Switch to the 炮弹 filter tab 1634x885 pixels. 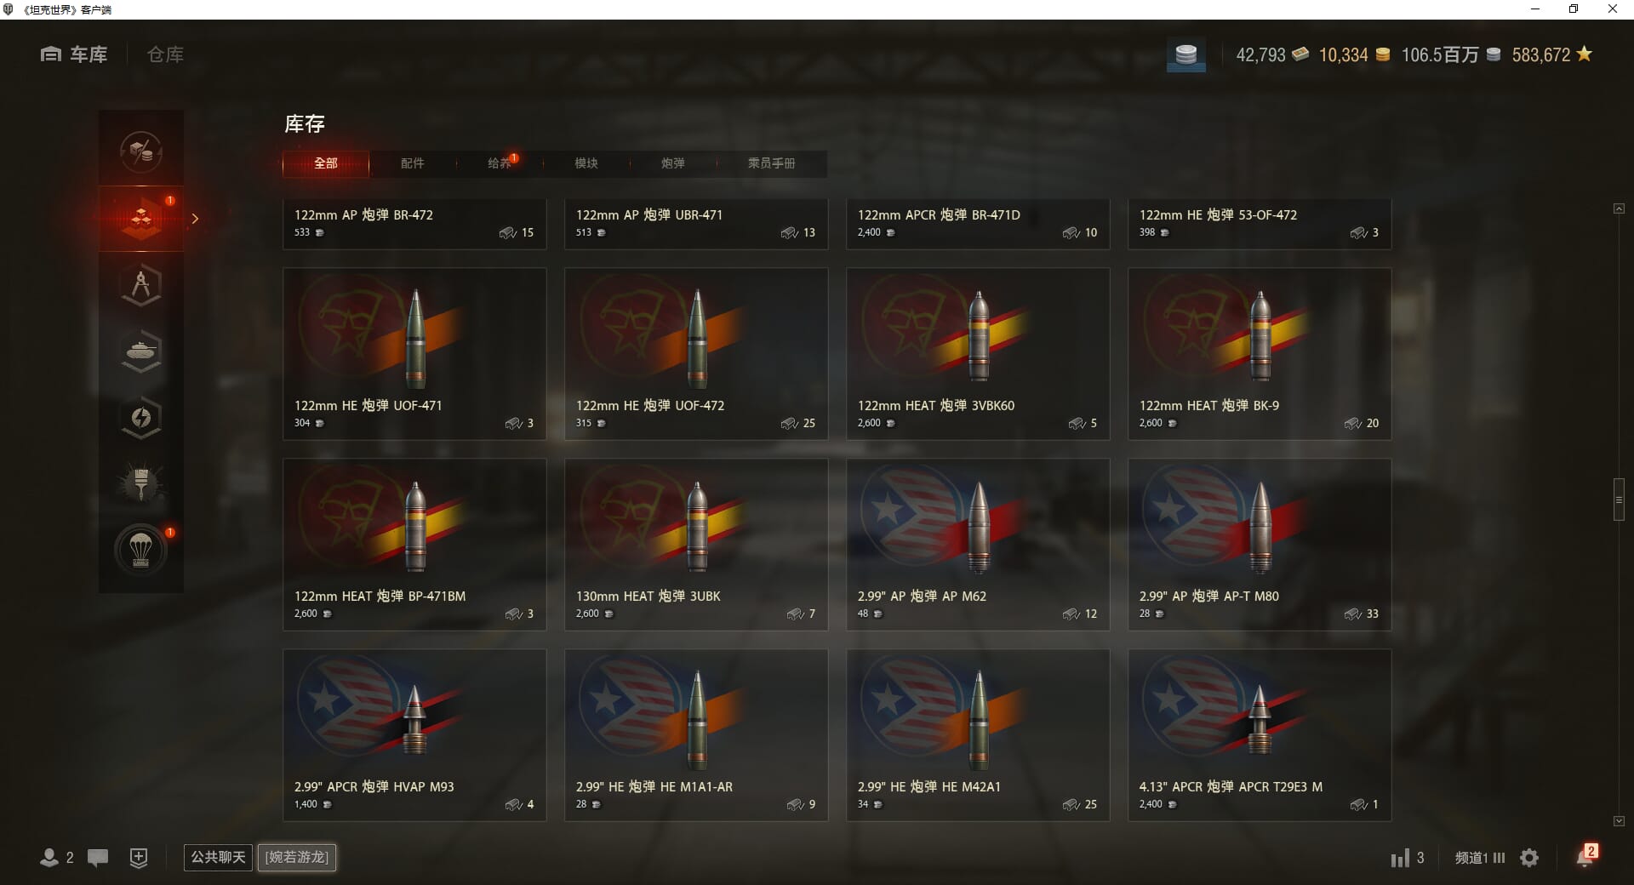tap(673, 163)
